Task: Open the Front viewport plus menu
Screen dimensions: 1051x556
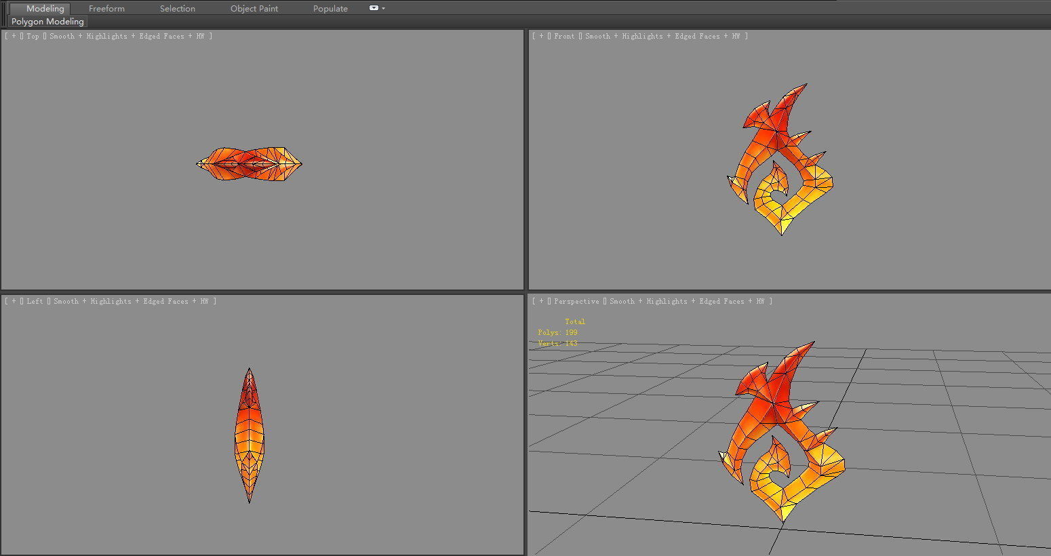Action: pos(541,37)
